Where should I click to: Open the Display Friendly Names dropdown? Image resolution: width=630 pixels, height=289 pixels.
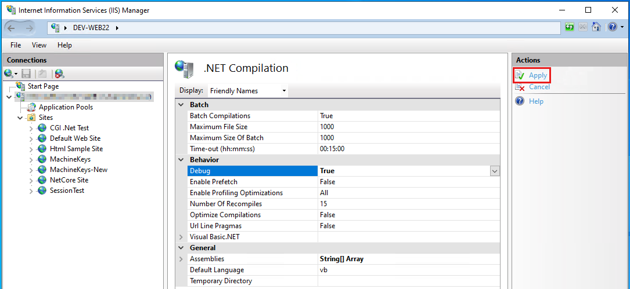[x=248, y=90]
